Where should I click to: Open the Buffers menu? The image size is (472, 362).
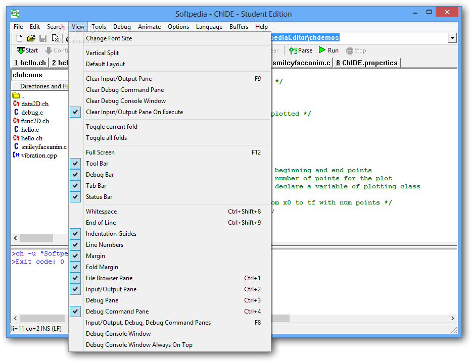tap(239, 27)
